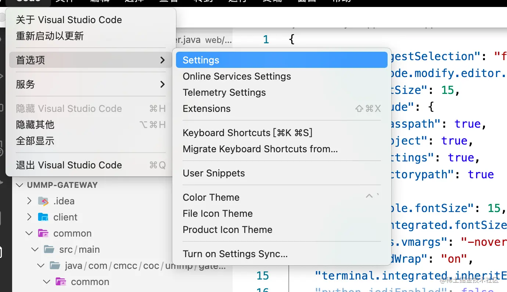Viewport: 507px width, 292px height.
Task: Collapse the UMMP-GATEWAY root folder chevron
Action: 19,185
